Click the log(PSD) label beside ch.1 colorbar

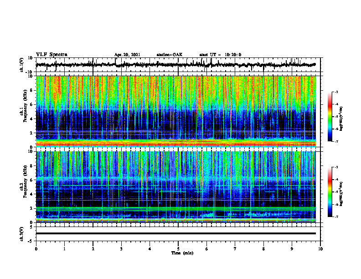[341, 119]
